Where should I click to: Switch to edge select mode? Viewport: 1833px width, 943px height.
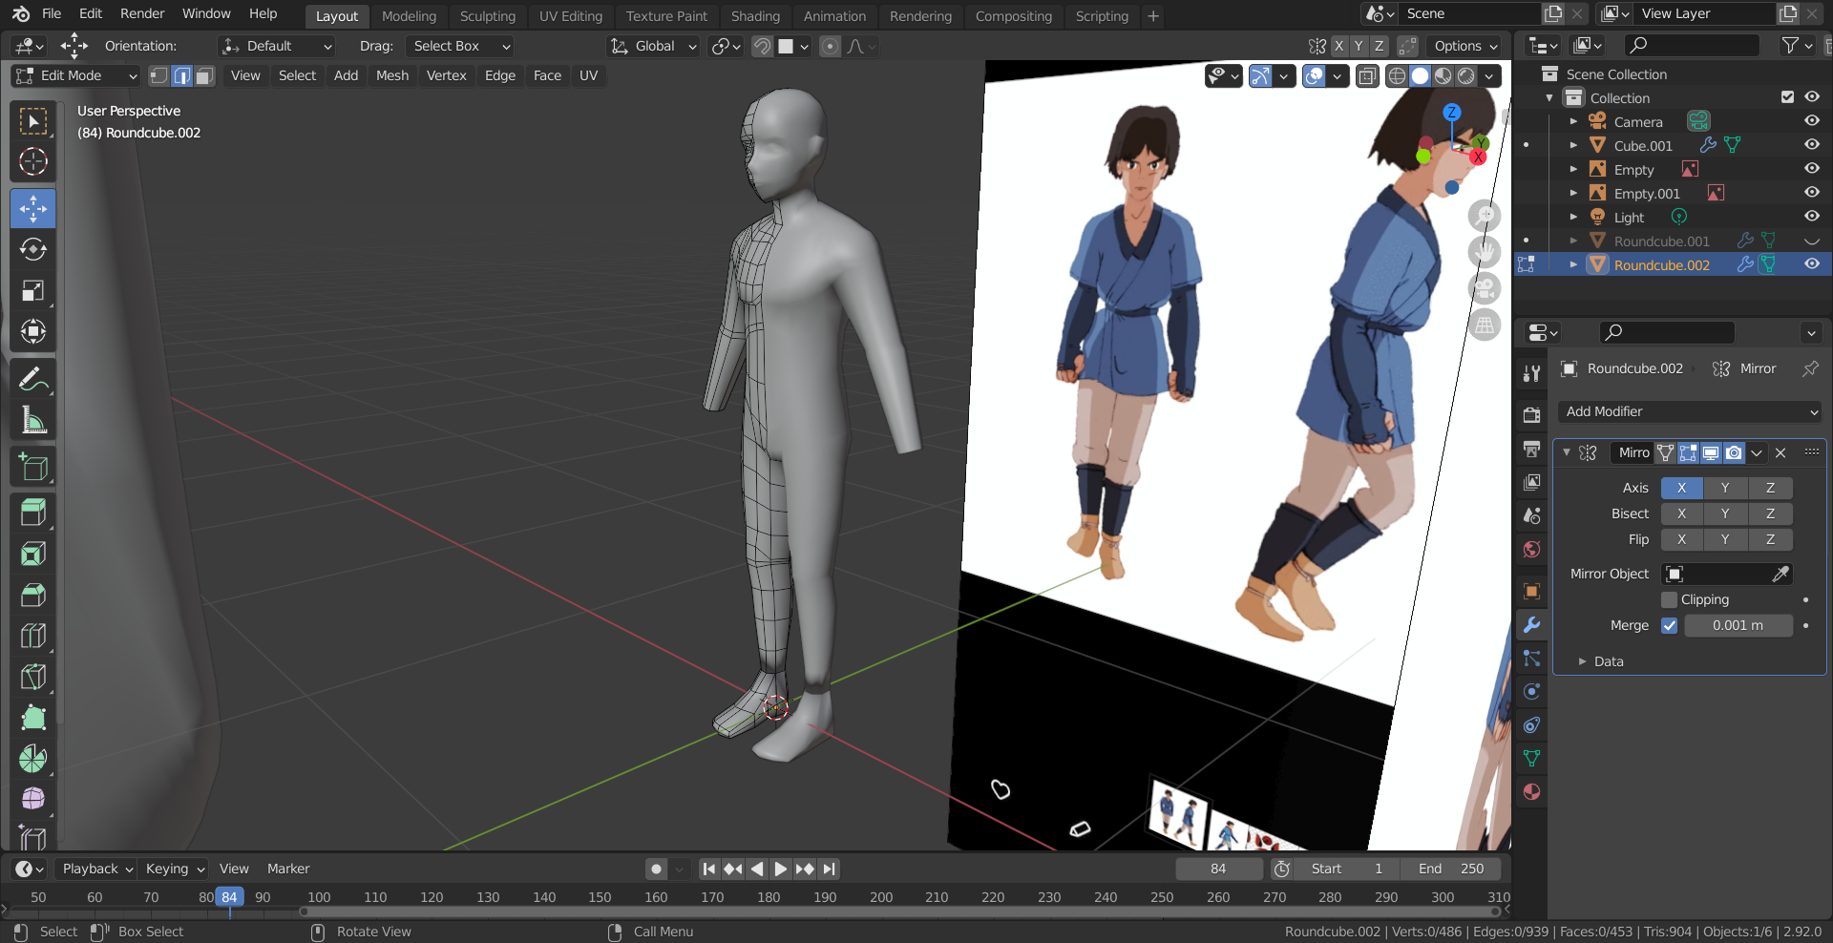pos(181,75)
